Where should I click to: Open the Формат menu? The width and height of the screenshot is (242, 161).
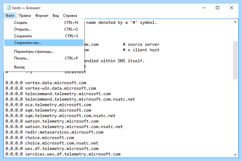pyautogui.click(x=42, y=16)
